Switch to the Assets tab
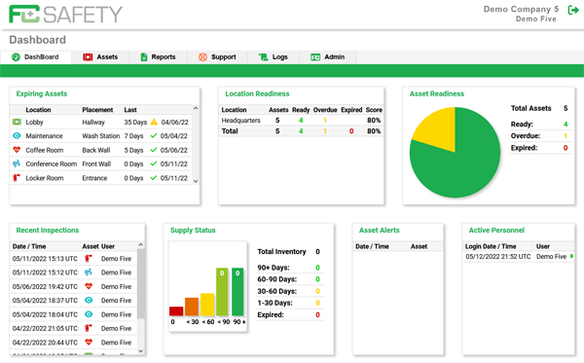Image resolution: width=584 pixels, height=363 pixels. tap(100, 57)
